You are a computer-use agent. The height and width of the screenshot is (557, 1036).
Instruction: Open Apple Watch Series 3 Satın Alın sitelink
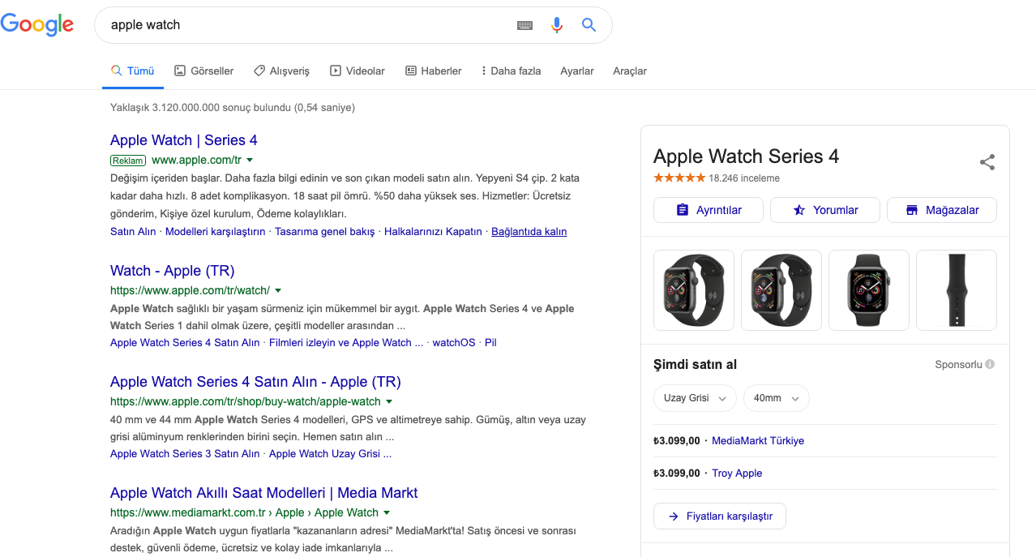185,454
